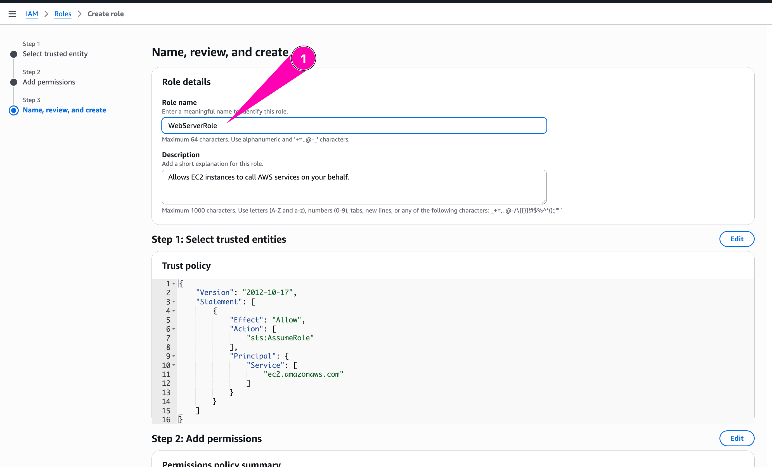Viewport: 772px width, 467px height.
Task: Collapse the Principal block on line 9
Action: 174,356
